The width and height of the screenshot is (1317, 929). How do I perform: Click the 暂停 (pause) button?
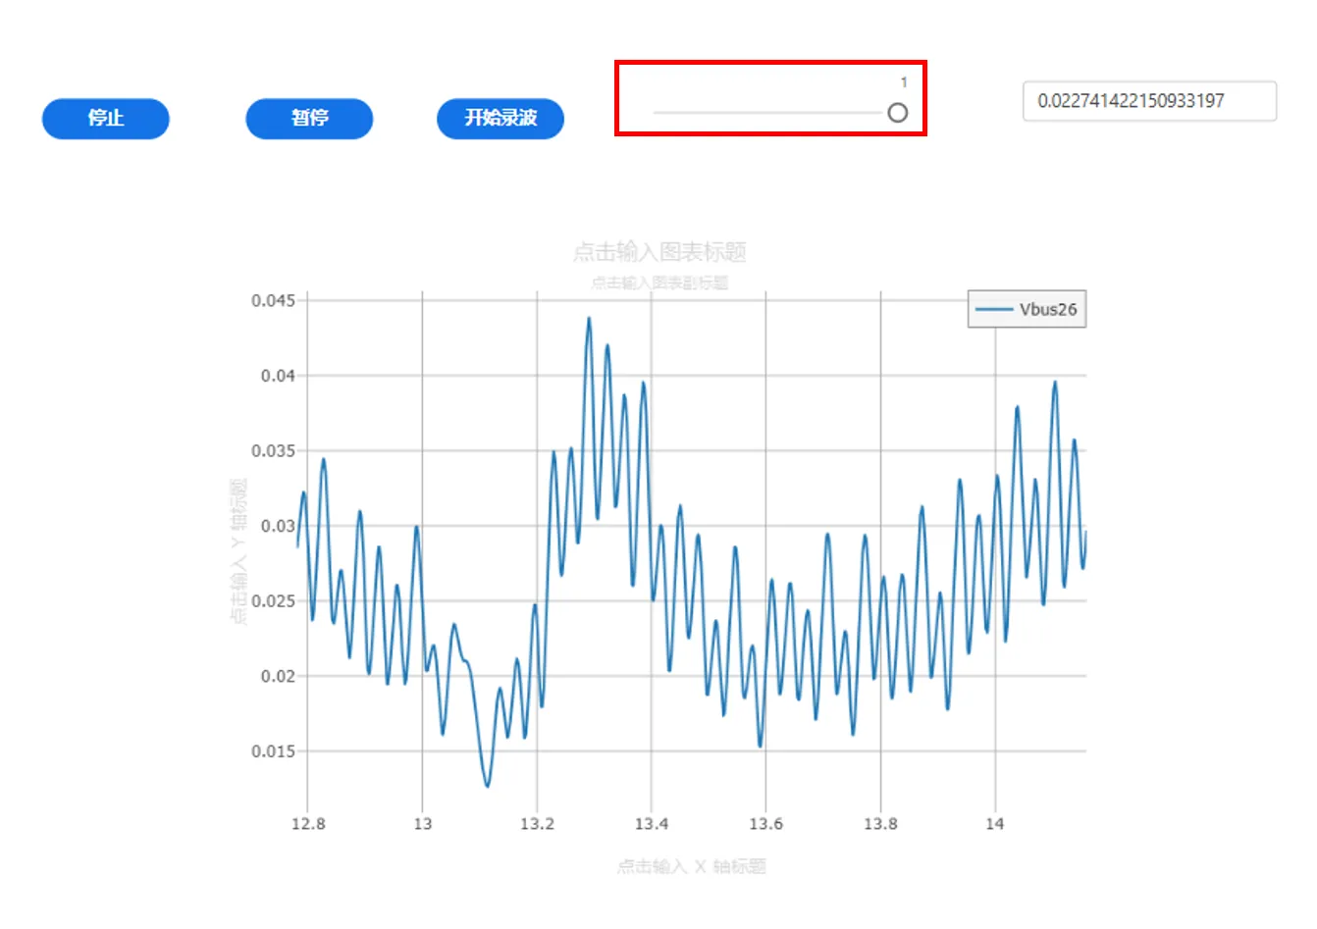(309, 119)
